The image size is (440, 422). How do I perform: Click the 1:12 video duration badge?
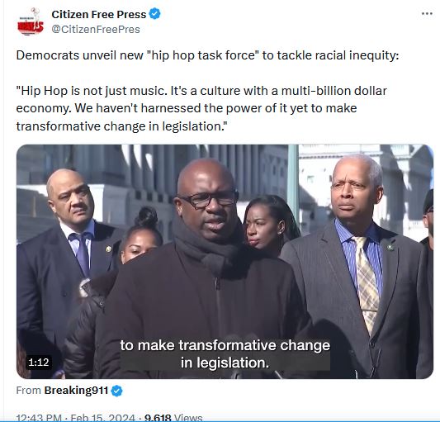[x=39, y=363]
